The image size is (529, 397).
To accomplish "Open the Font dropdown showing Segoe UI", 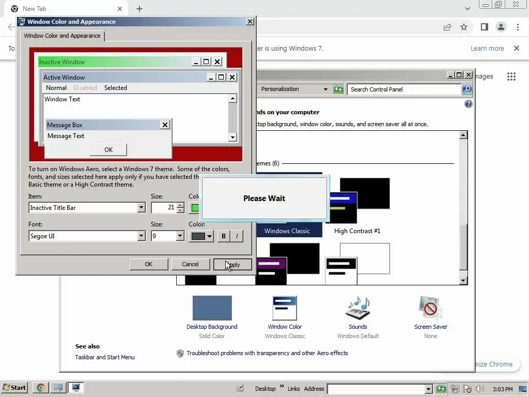I will point(142,236).
